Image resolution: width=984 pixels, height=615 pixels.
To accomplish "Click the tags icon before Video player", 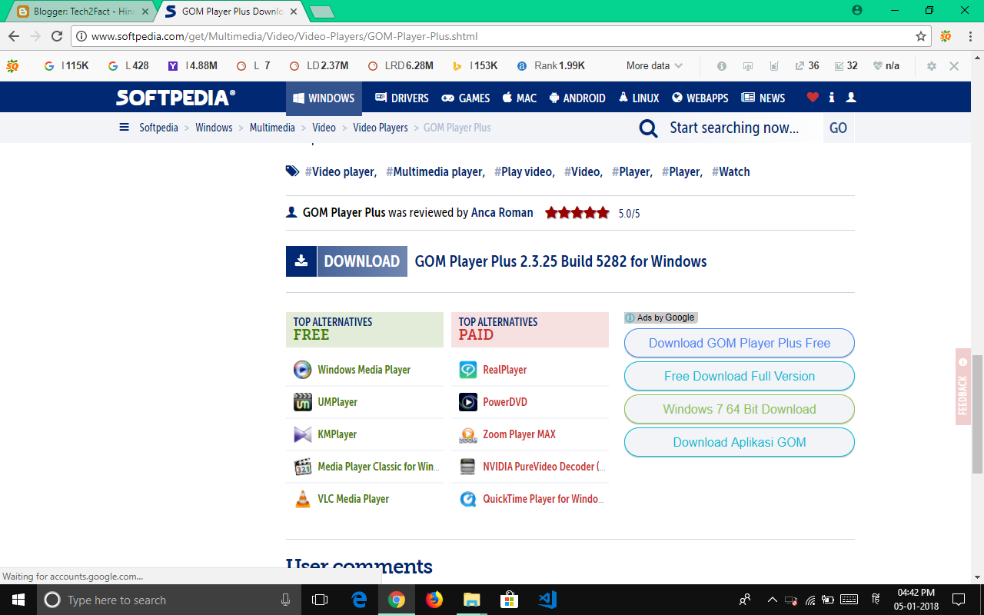I will [x=292, y=171].
